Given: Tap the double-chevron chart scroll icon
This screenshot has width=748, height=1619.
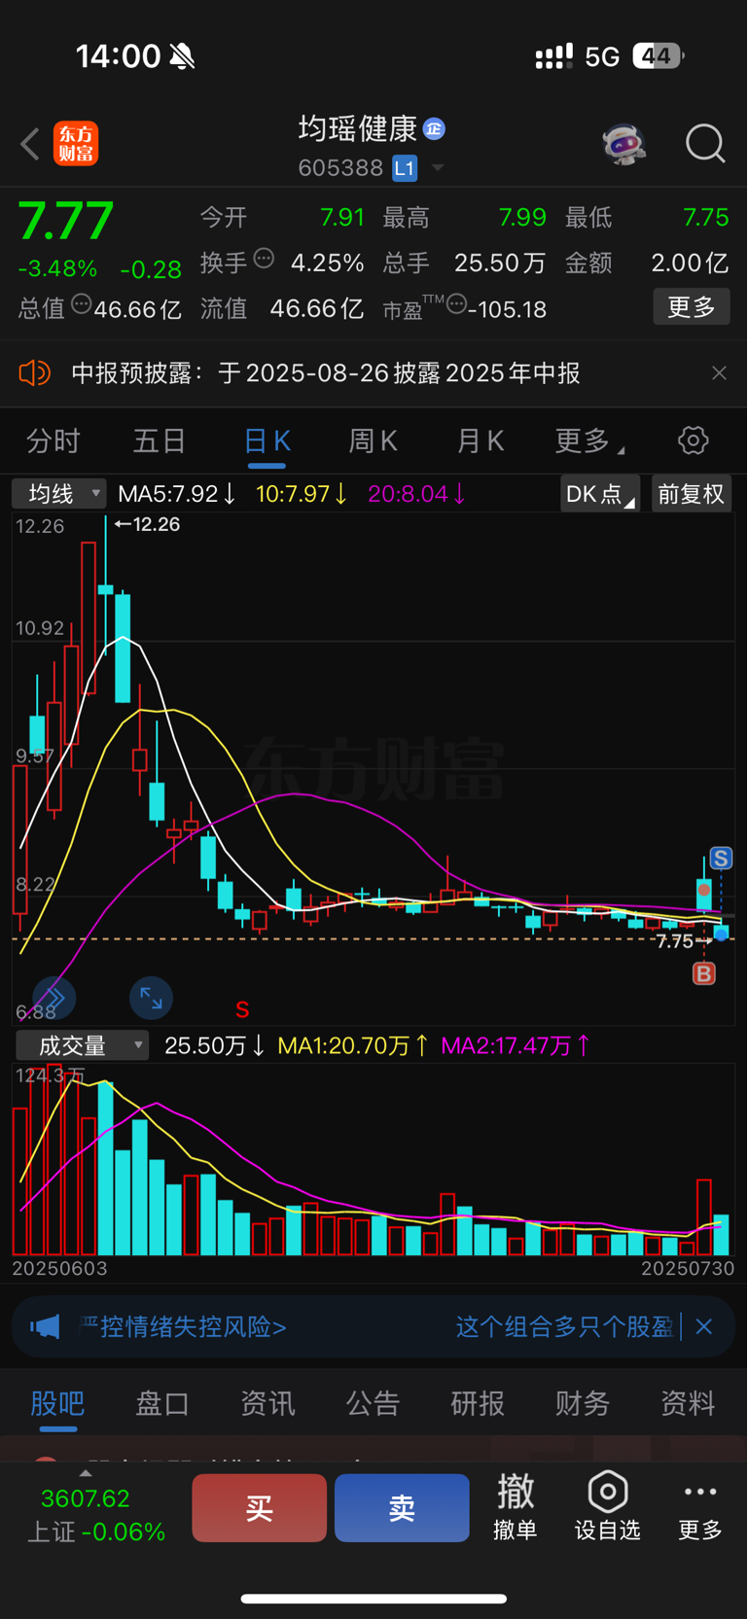Looking at the screenshot, I should click(53, 998).
